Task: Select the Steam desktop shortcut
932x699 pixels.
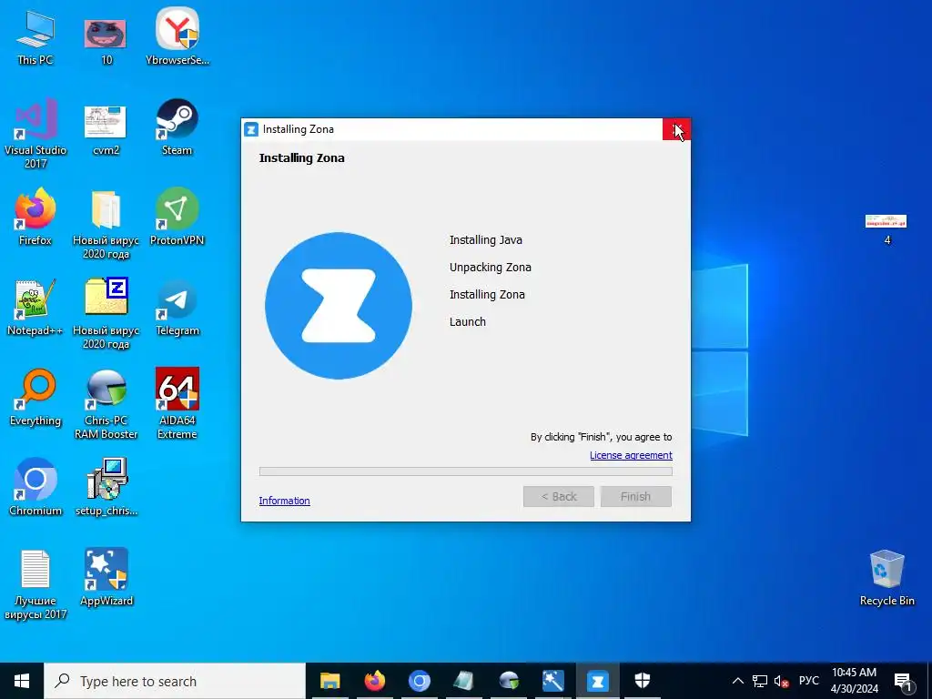Action: [x=177, y=127]
